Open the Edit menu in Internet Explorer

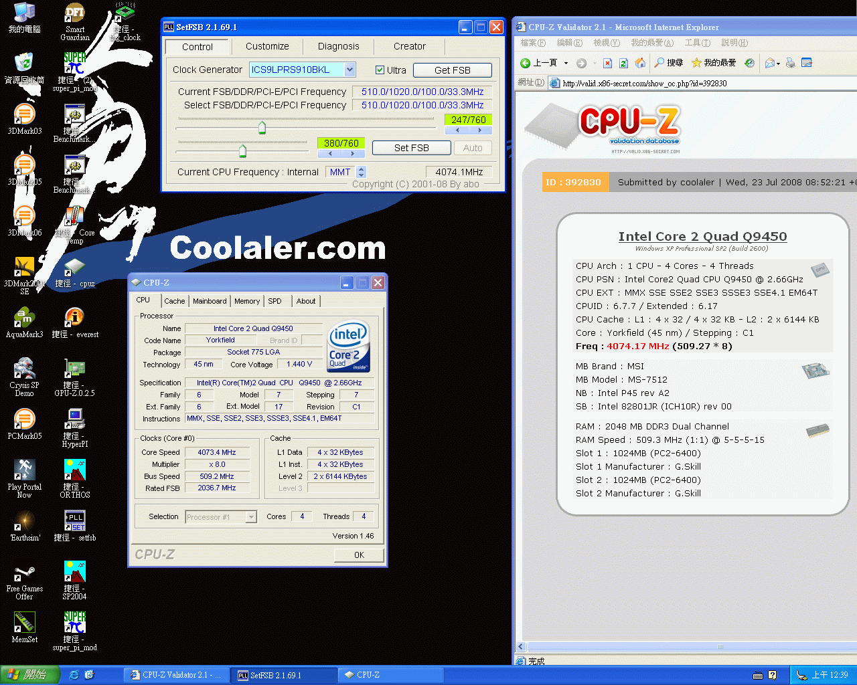(569, 43)
